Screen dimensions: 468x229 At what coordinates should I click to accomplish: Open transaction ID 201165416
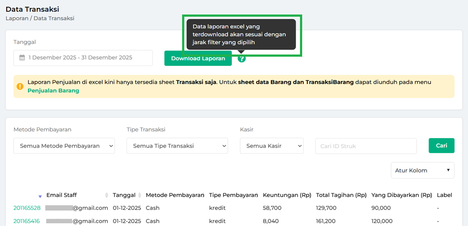pos(27,221)
